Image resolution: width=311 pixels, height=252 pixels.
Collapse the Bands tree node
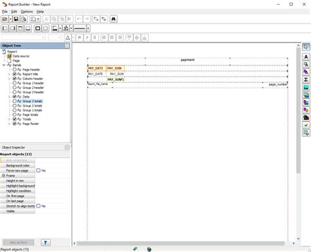4,65
